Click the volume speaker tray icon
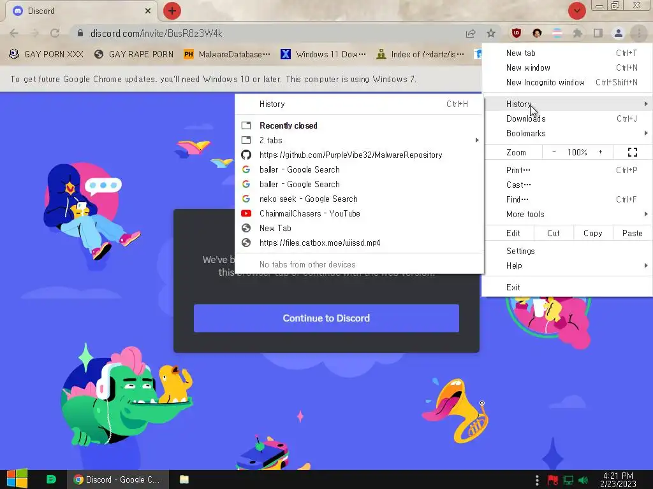Screen dimensions: 653x489 click(583, 480)
